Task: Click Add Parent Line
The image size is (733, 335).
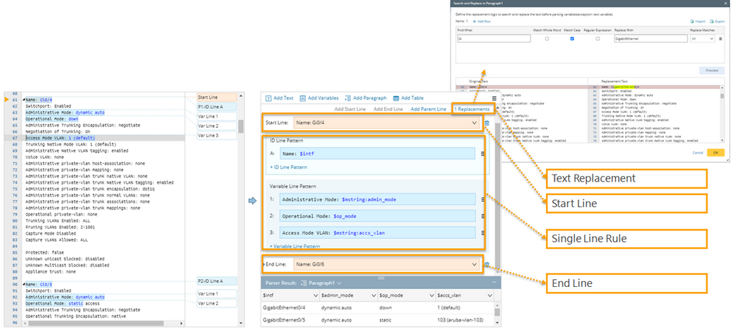Action: pos(428,110)
